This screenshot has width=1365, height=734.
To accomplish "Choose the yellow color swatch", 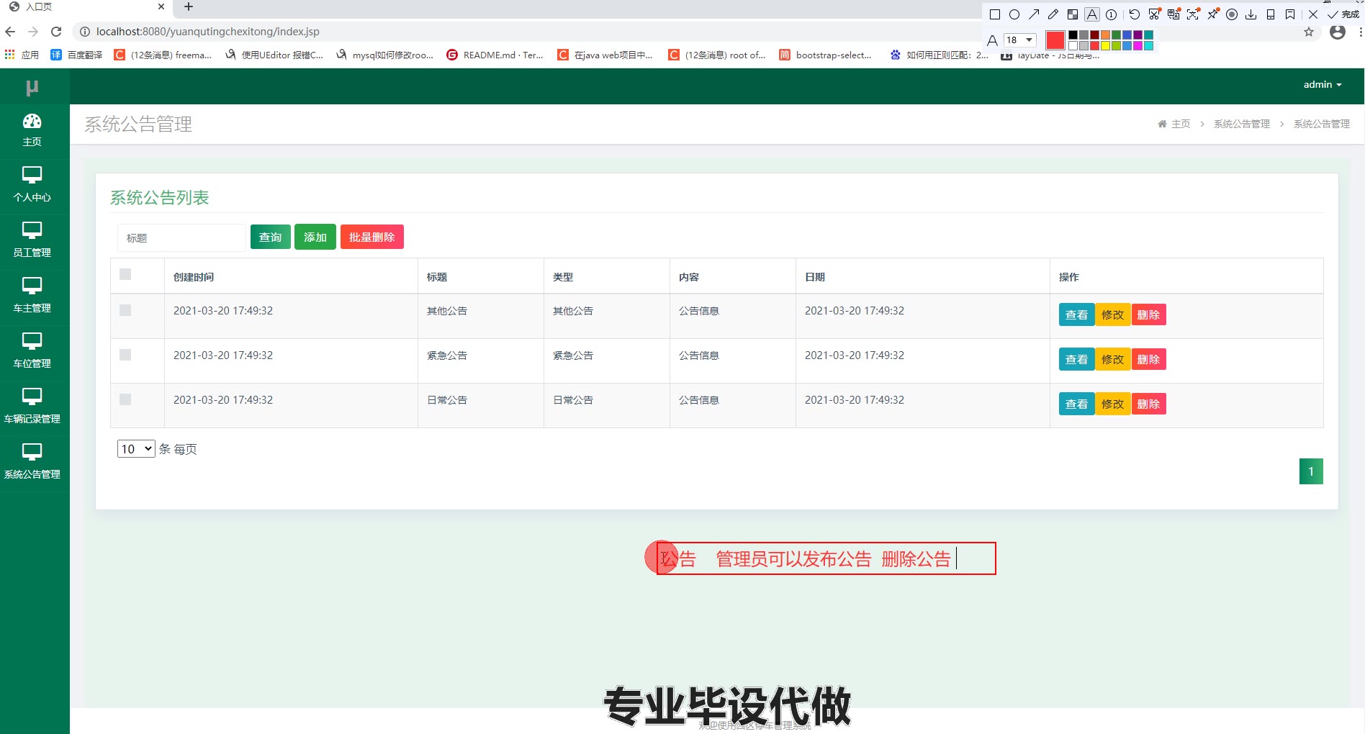I will [1105, 45].
